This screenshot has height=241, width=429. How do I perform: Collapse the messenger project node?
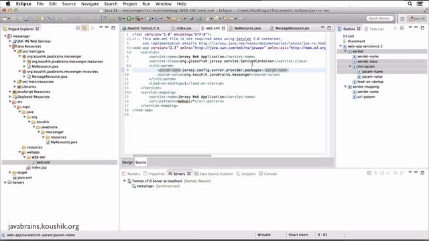5,36
